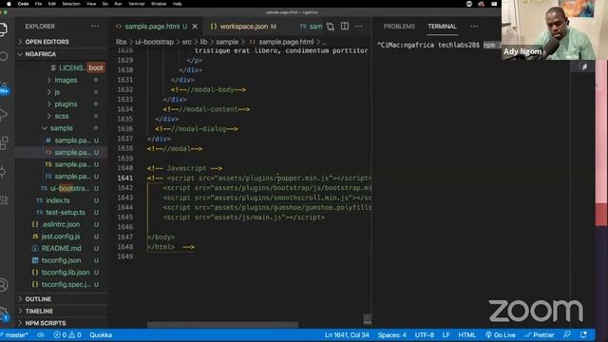The width and height of the screenshot is (608, 342).
Task: Switch to the workspace.json tab
Action: tap(243, 27)
